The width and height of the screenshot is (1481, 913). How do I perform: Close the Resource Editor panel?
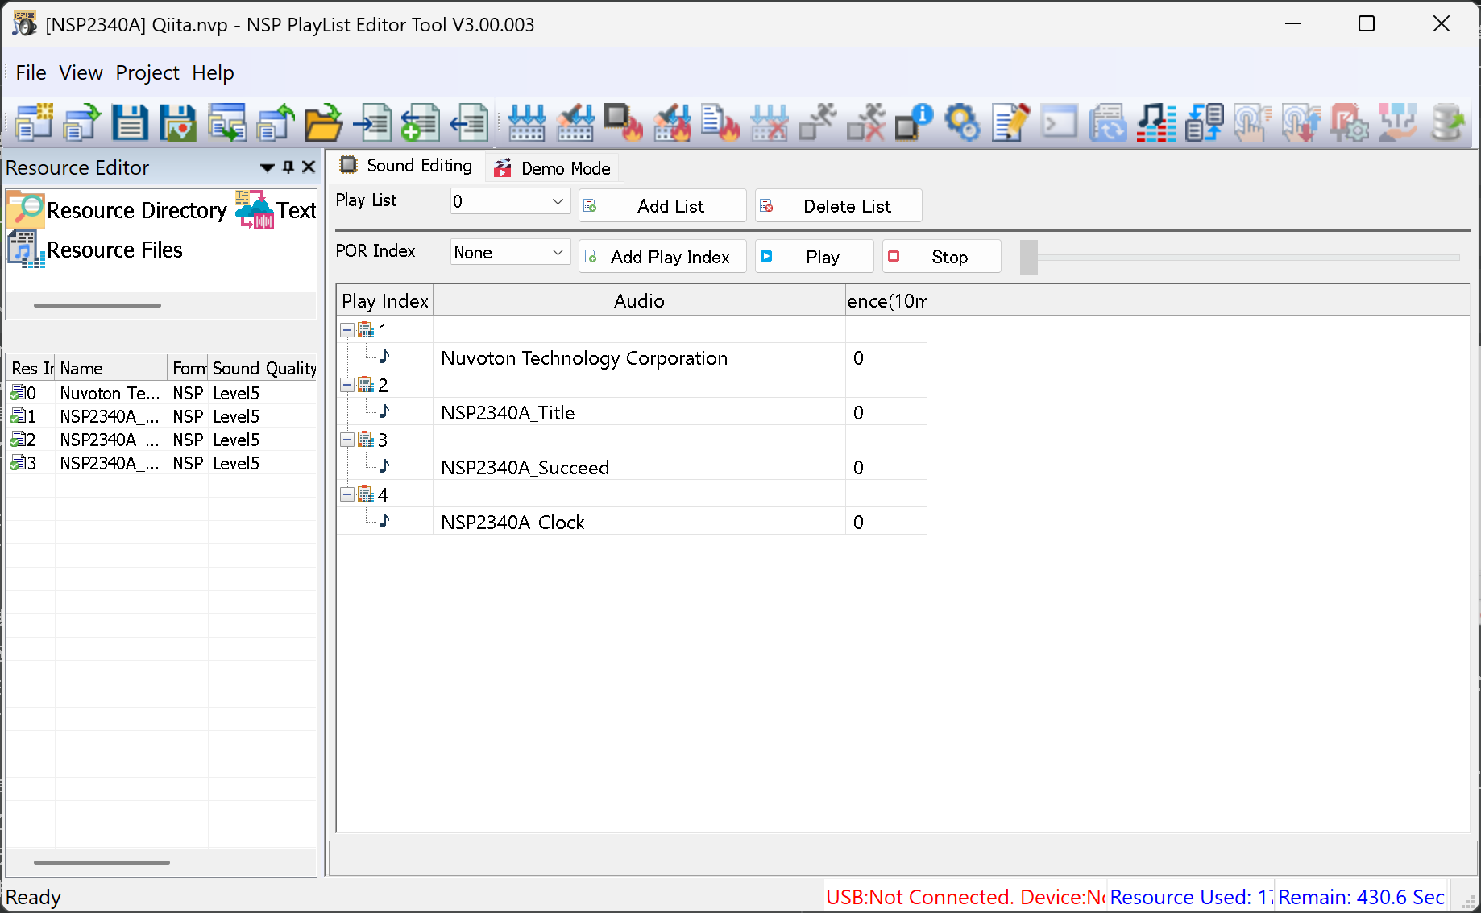[308, 167]
